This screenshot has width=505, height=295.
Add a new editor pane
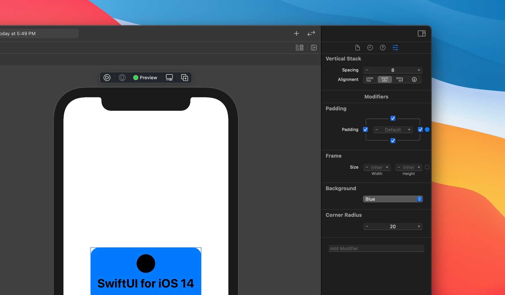(x=314, y=47)
